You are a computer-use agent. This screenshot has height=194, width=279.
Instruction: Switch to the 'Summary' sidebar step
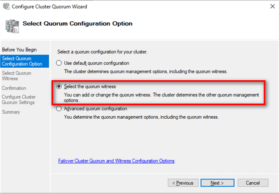tap(10, 112)
